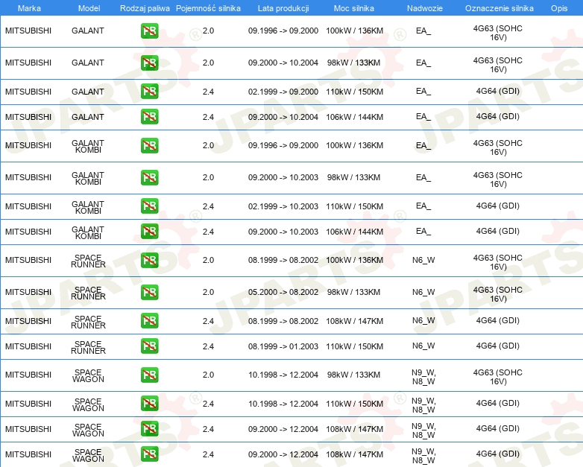Click PB fuel icon in Space Runner 100kW/136KM row
Viewport: 583px width, 467px height.
coord(149,260)
